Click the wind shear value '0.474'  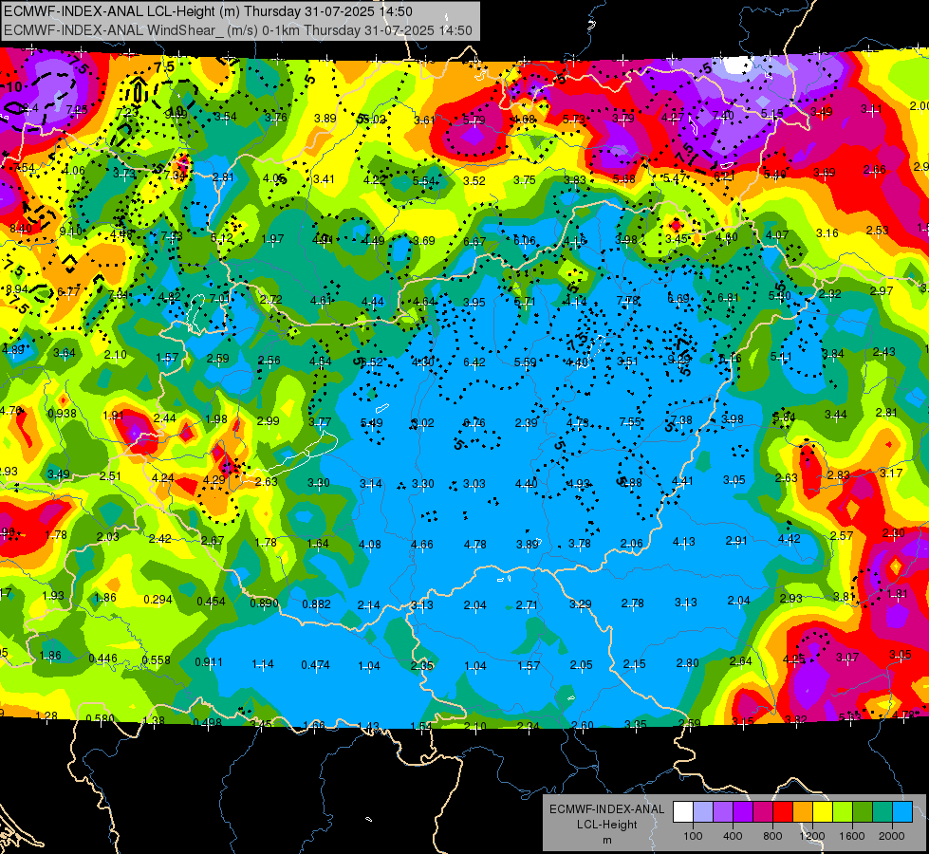click(x=315, y=665)
